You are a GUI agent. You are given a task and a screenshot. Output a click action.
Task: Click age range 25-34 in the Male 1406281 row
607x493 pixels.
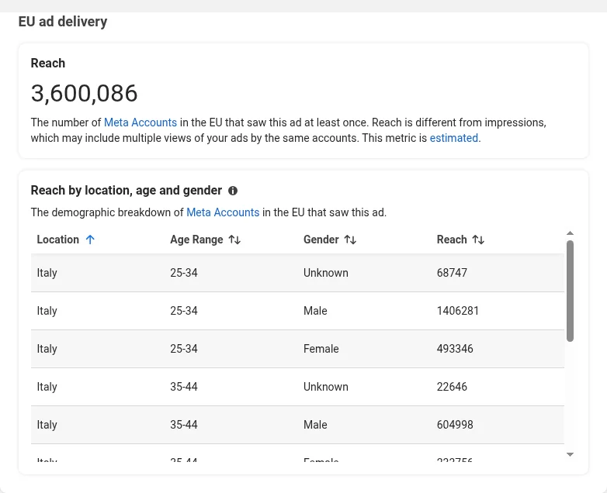(x=184, y=311)
